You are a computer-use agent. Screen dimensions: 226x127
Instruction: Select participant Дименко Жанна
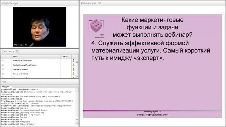(x=20, y=69)
